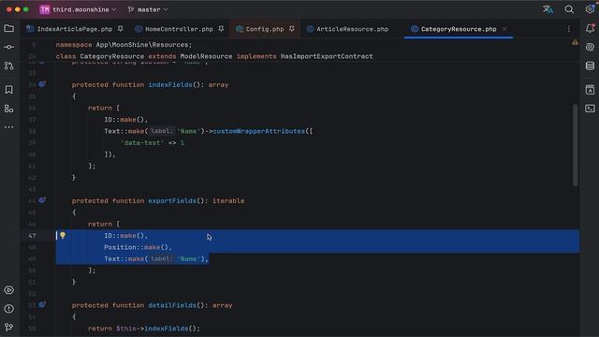The height and width of the screenshot is (337, 599).
Task: Click override gutter icon beside detailFields
Action: pos(42,304)
